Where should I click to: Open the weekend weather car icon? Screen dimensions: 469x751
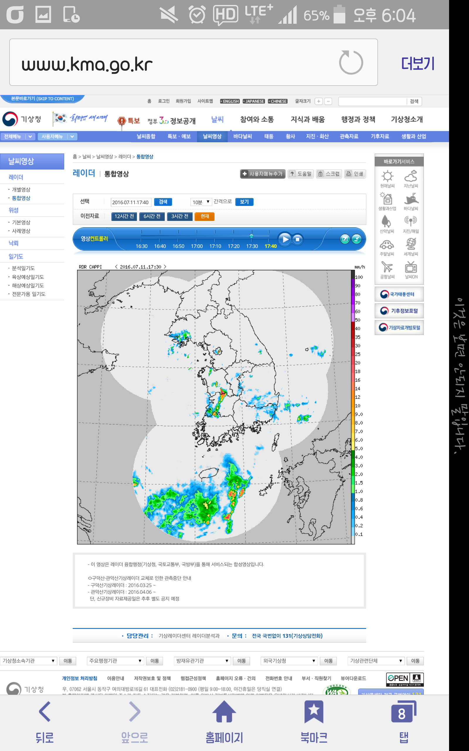387,245
